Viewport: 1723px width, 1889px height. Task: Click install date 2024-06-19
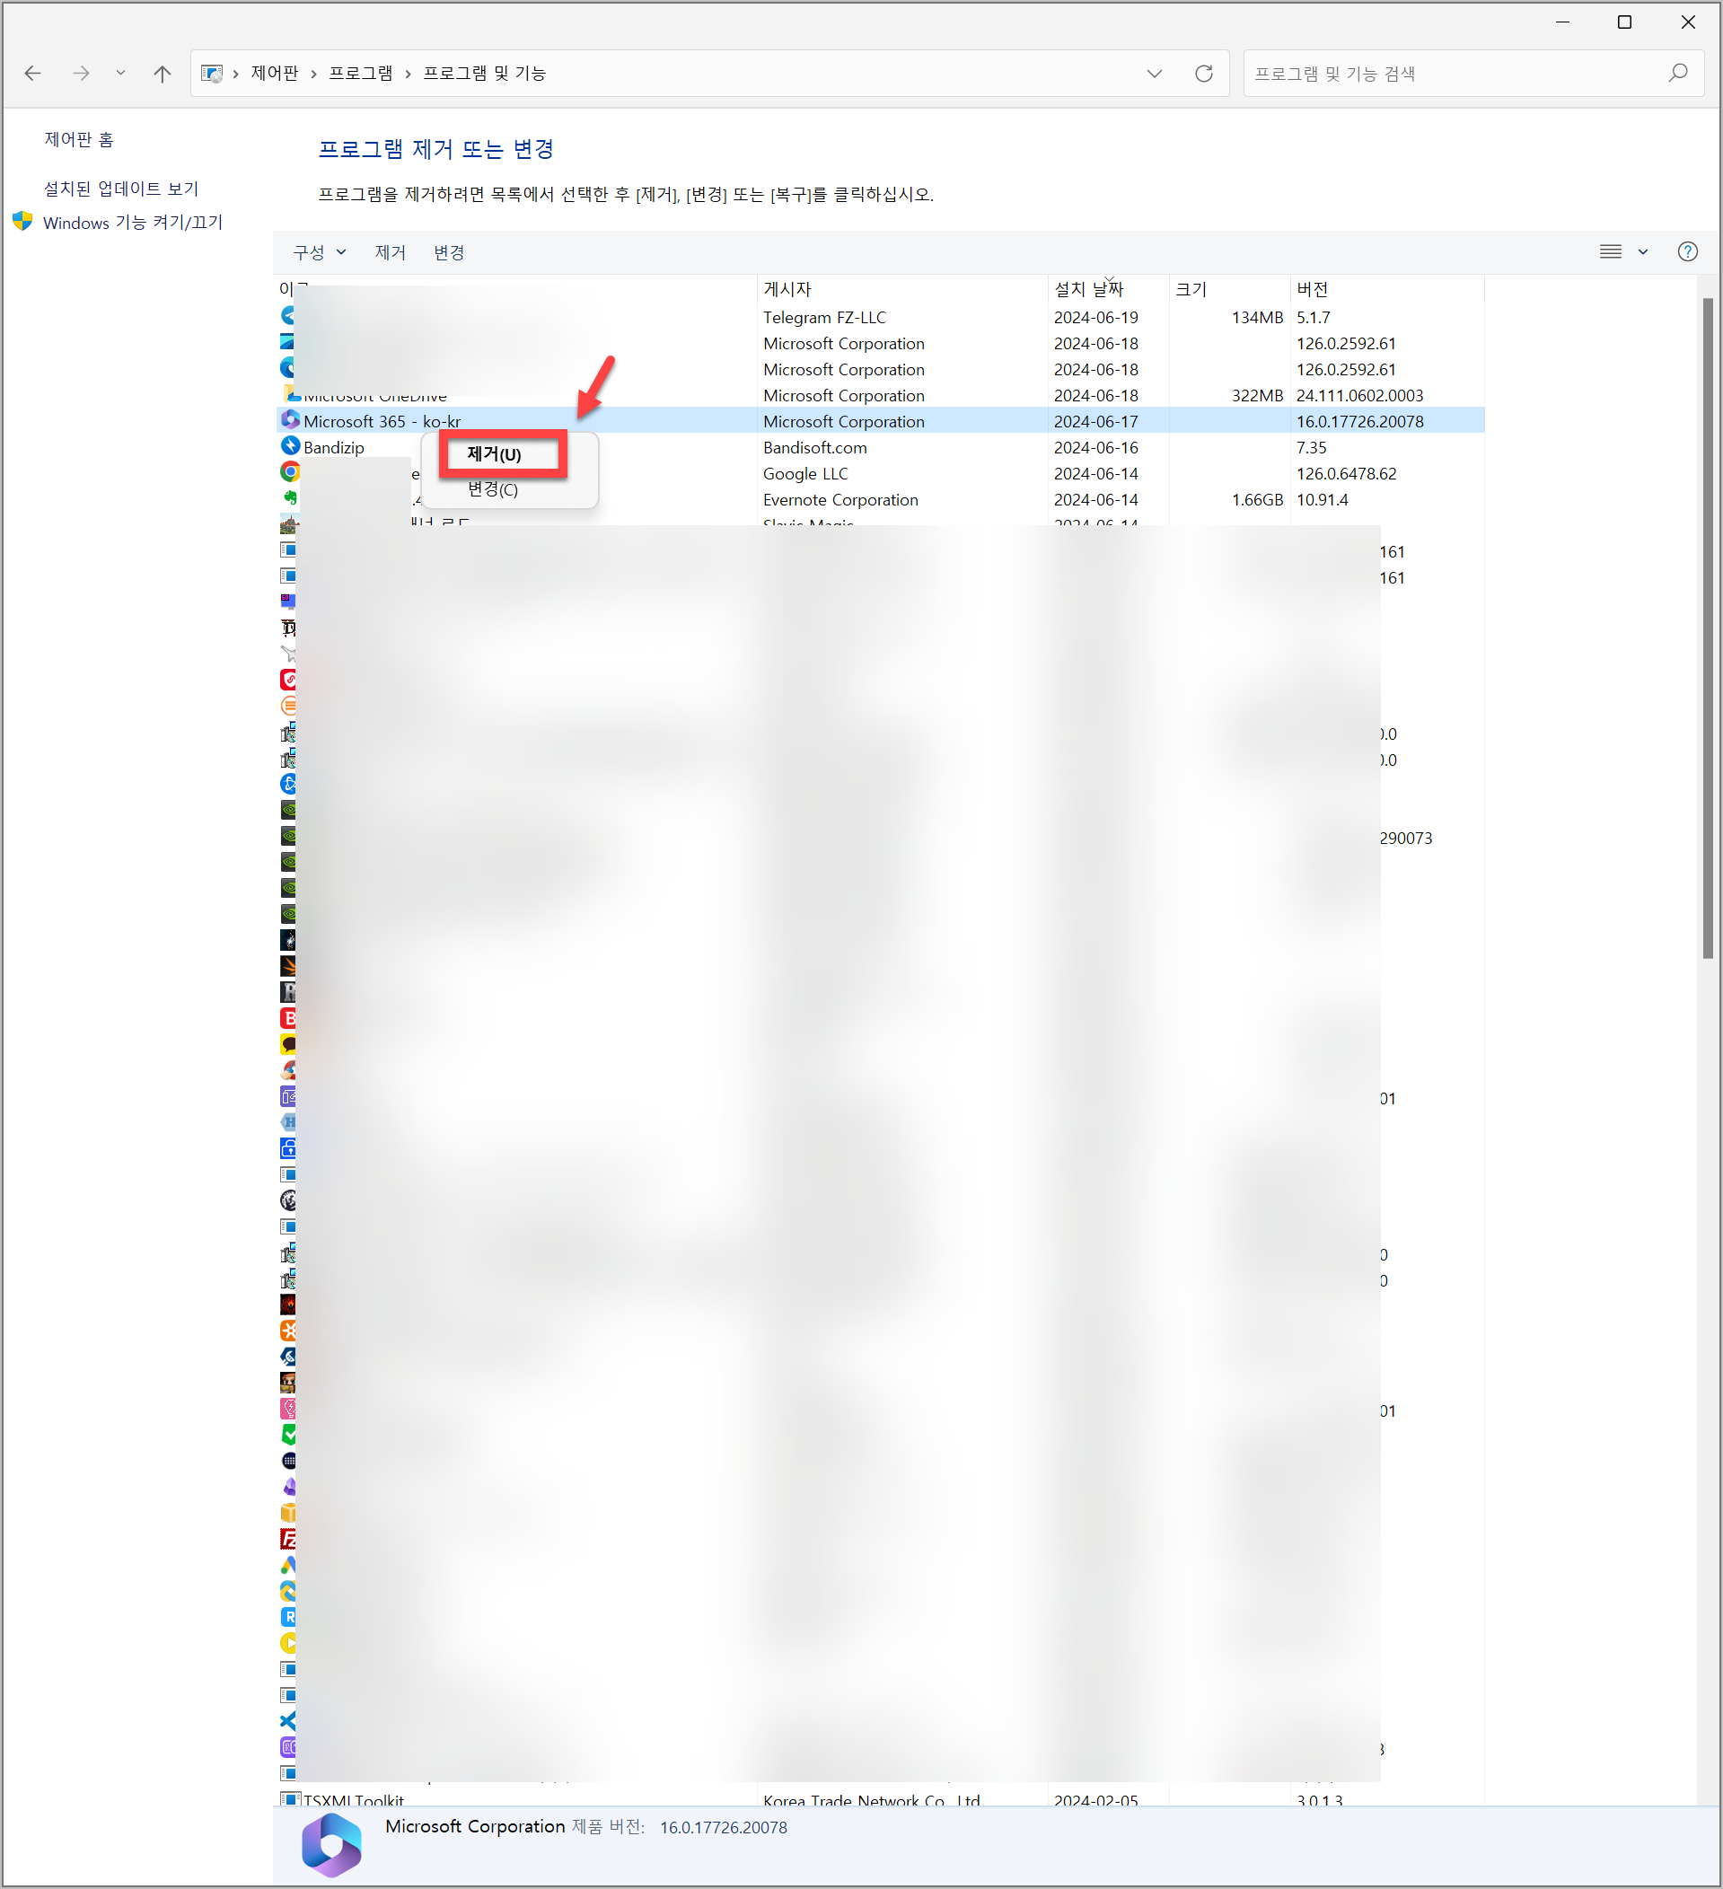1096,317
